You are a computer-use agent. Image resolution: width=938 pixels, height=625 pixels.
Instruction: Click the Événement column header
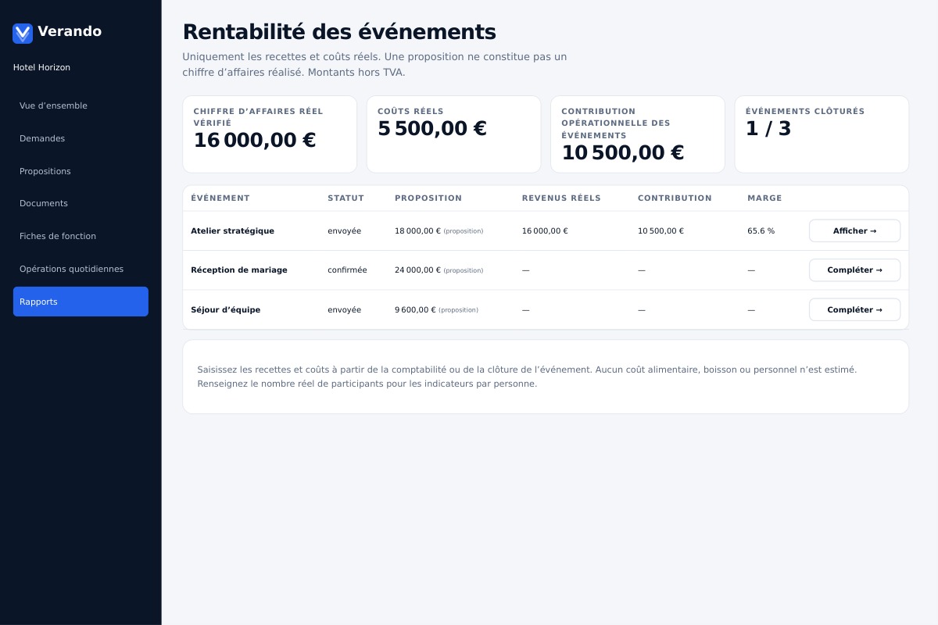click(x=220, y=198)
